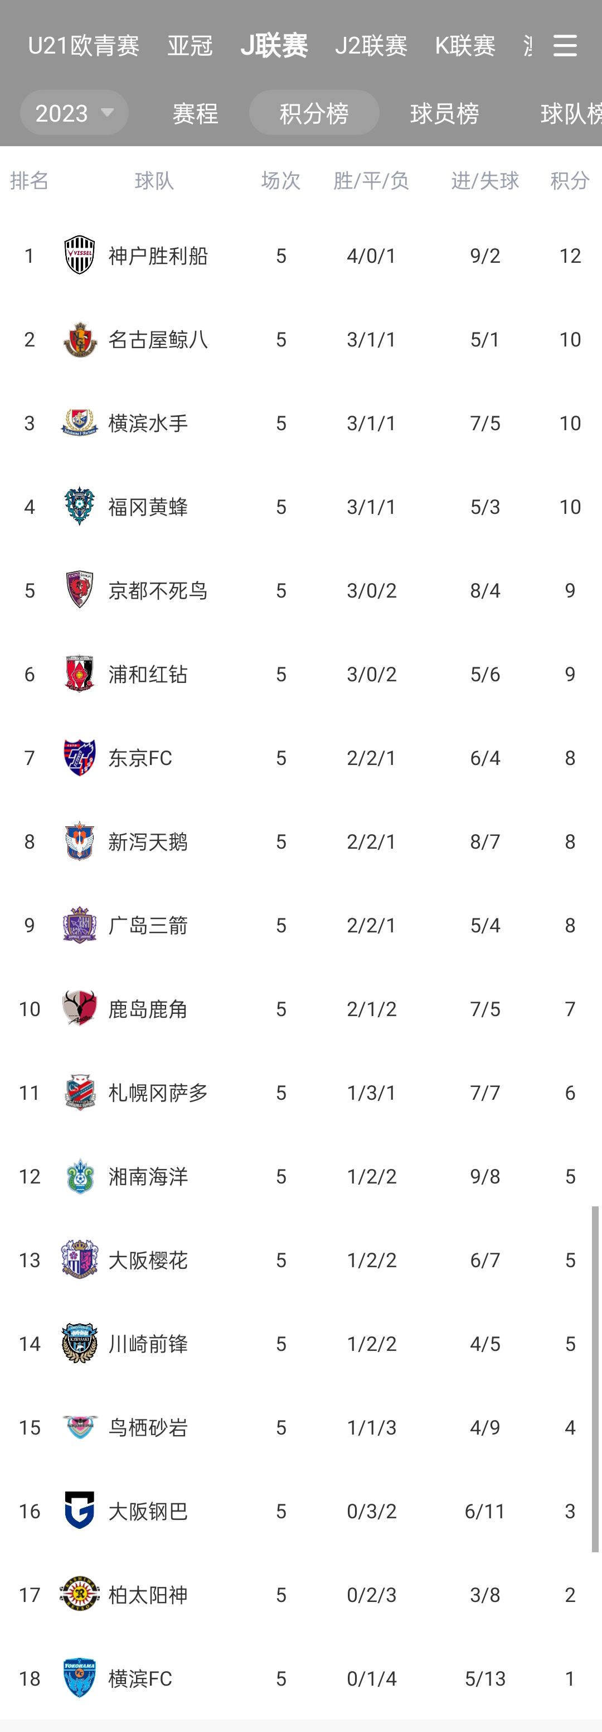Select the 亚冠 league tab
The image size is (602, 1732).
[x=190, y=46]
